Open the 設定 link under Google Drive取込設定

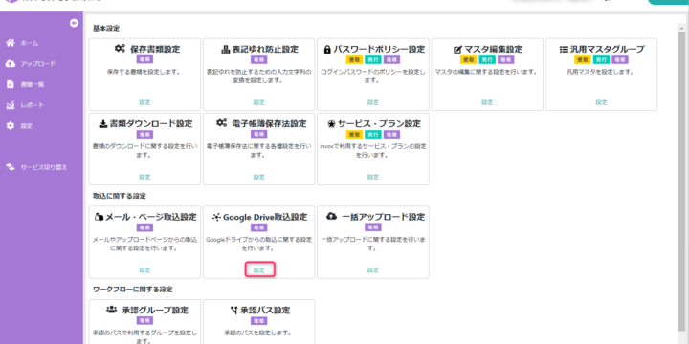[x=259, y=270]
